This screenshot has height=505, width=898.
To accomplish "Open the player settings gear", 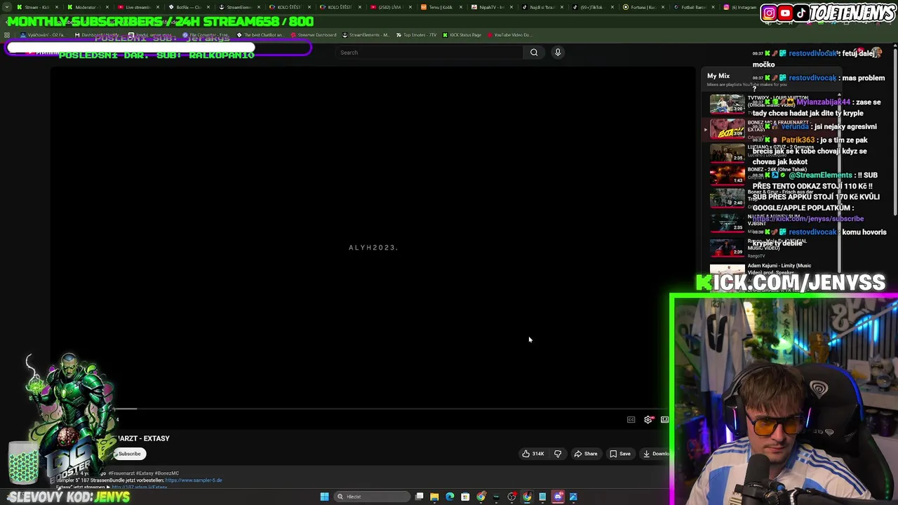I will click(648, 420).
